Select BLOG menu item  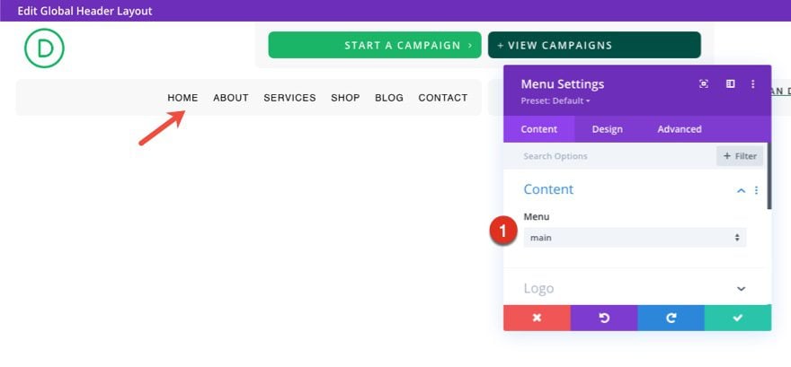click(x=389, y=98)
